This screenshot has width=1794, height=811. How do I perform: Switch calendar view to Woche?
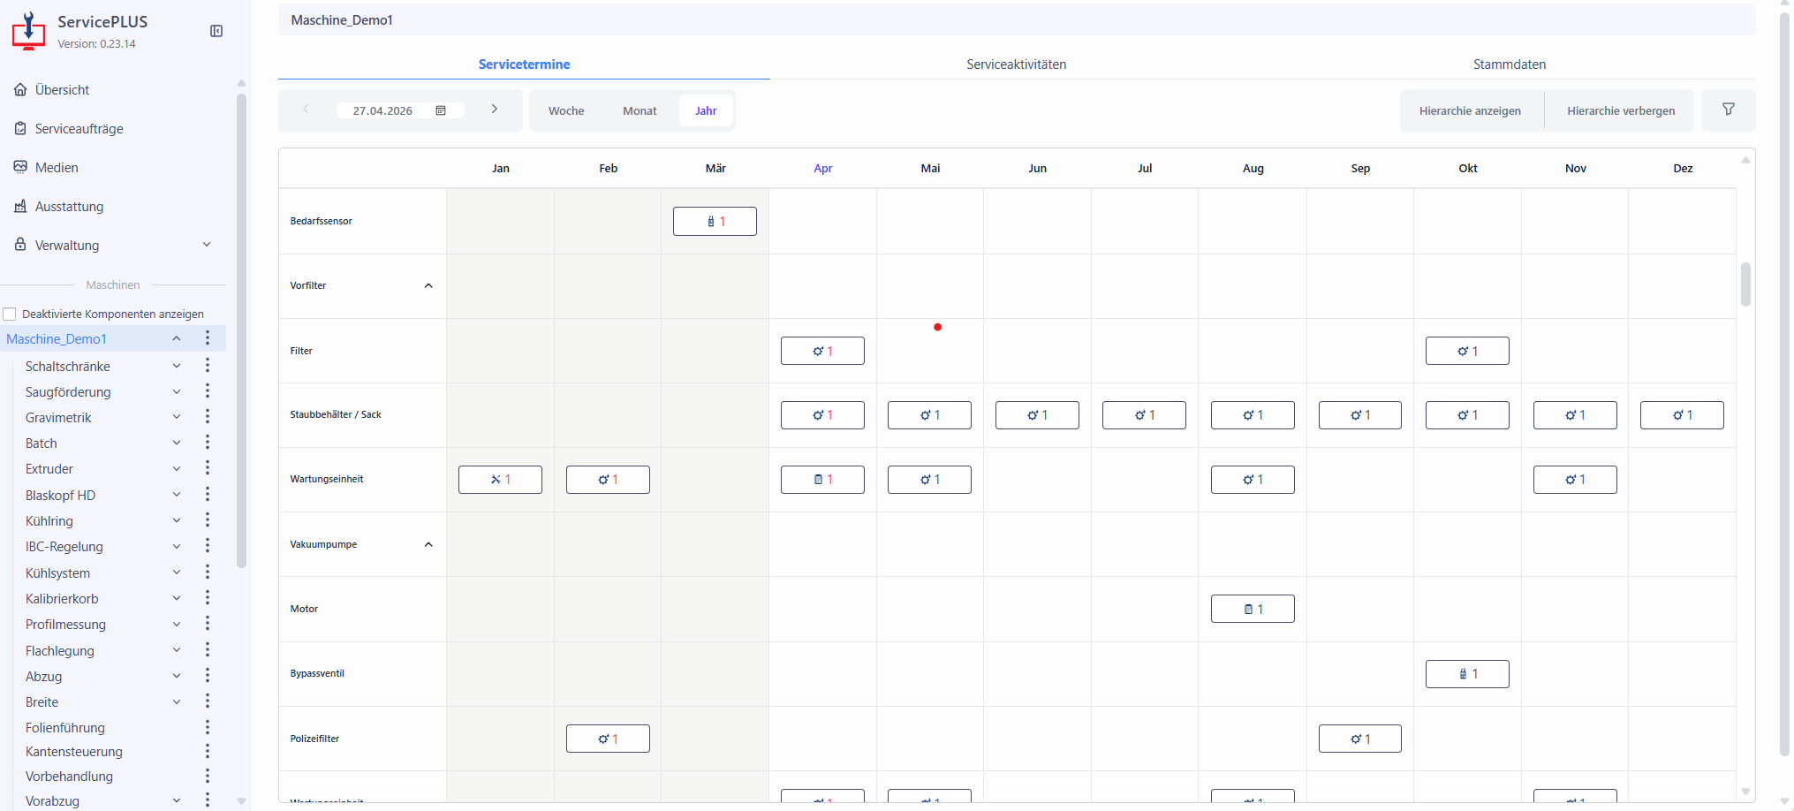[566, 111]
